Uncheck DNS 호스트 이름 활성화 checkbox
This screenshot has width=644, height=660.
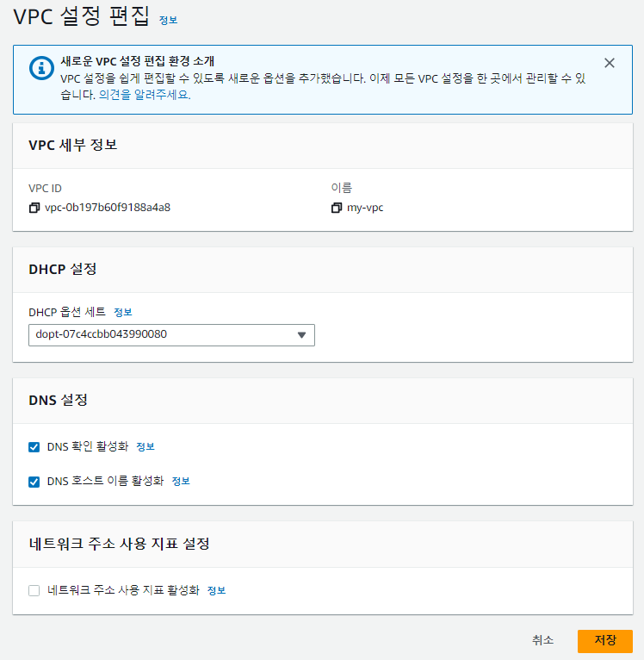(34, 482)
